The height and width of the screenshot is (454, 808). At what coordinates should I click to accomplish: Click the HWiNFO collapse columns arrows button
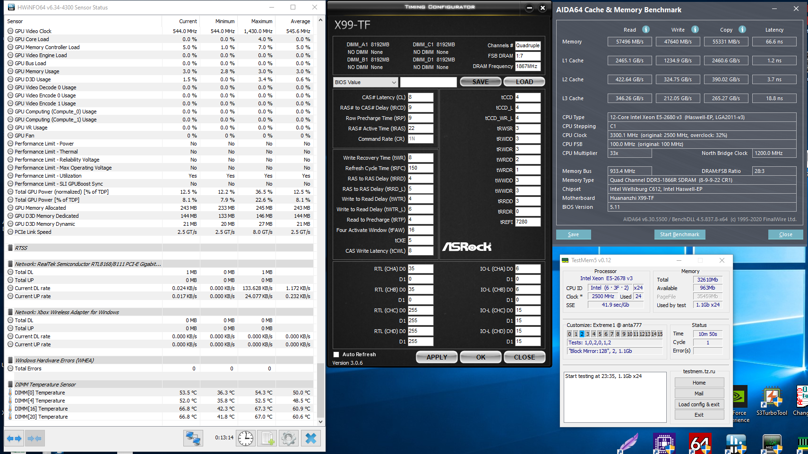(x=34, y=438)
